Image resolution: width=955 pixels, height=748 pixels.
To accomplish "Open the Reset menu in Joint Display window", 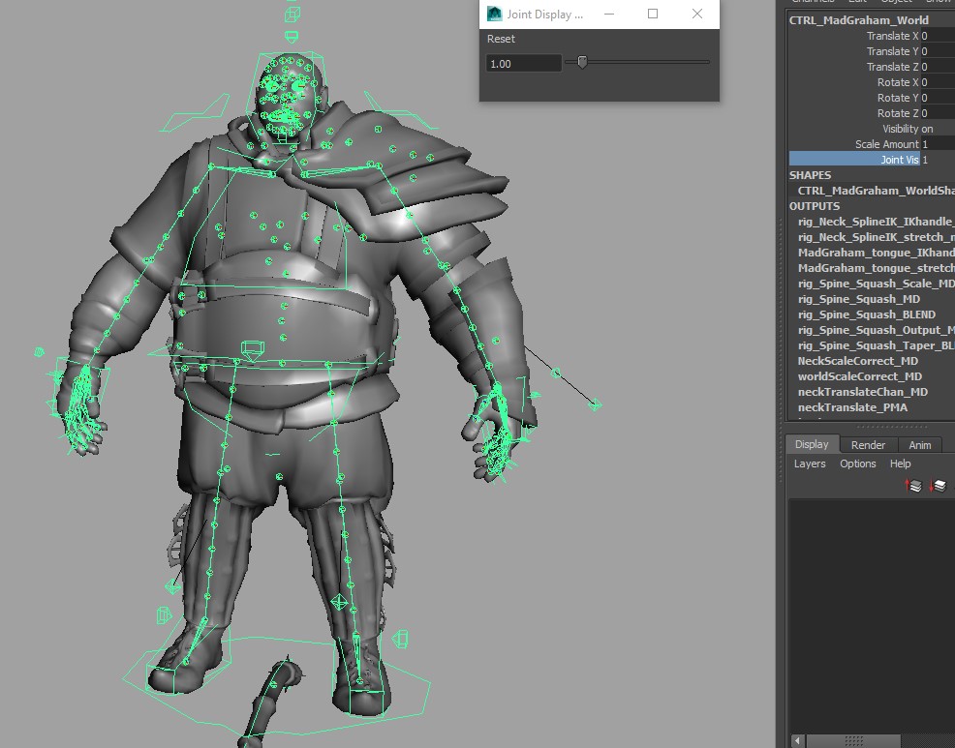I will point(501,39).
